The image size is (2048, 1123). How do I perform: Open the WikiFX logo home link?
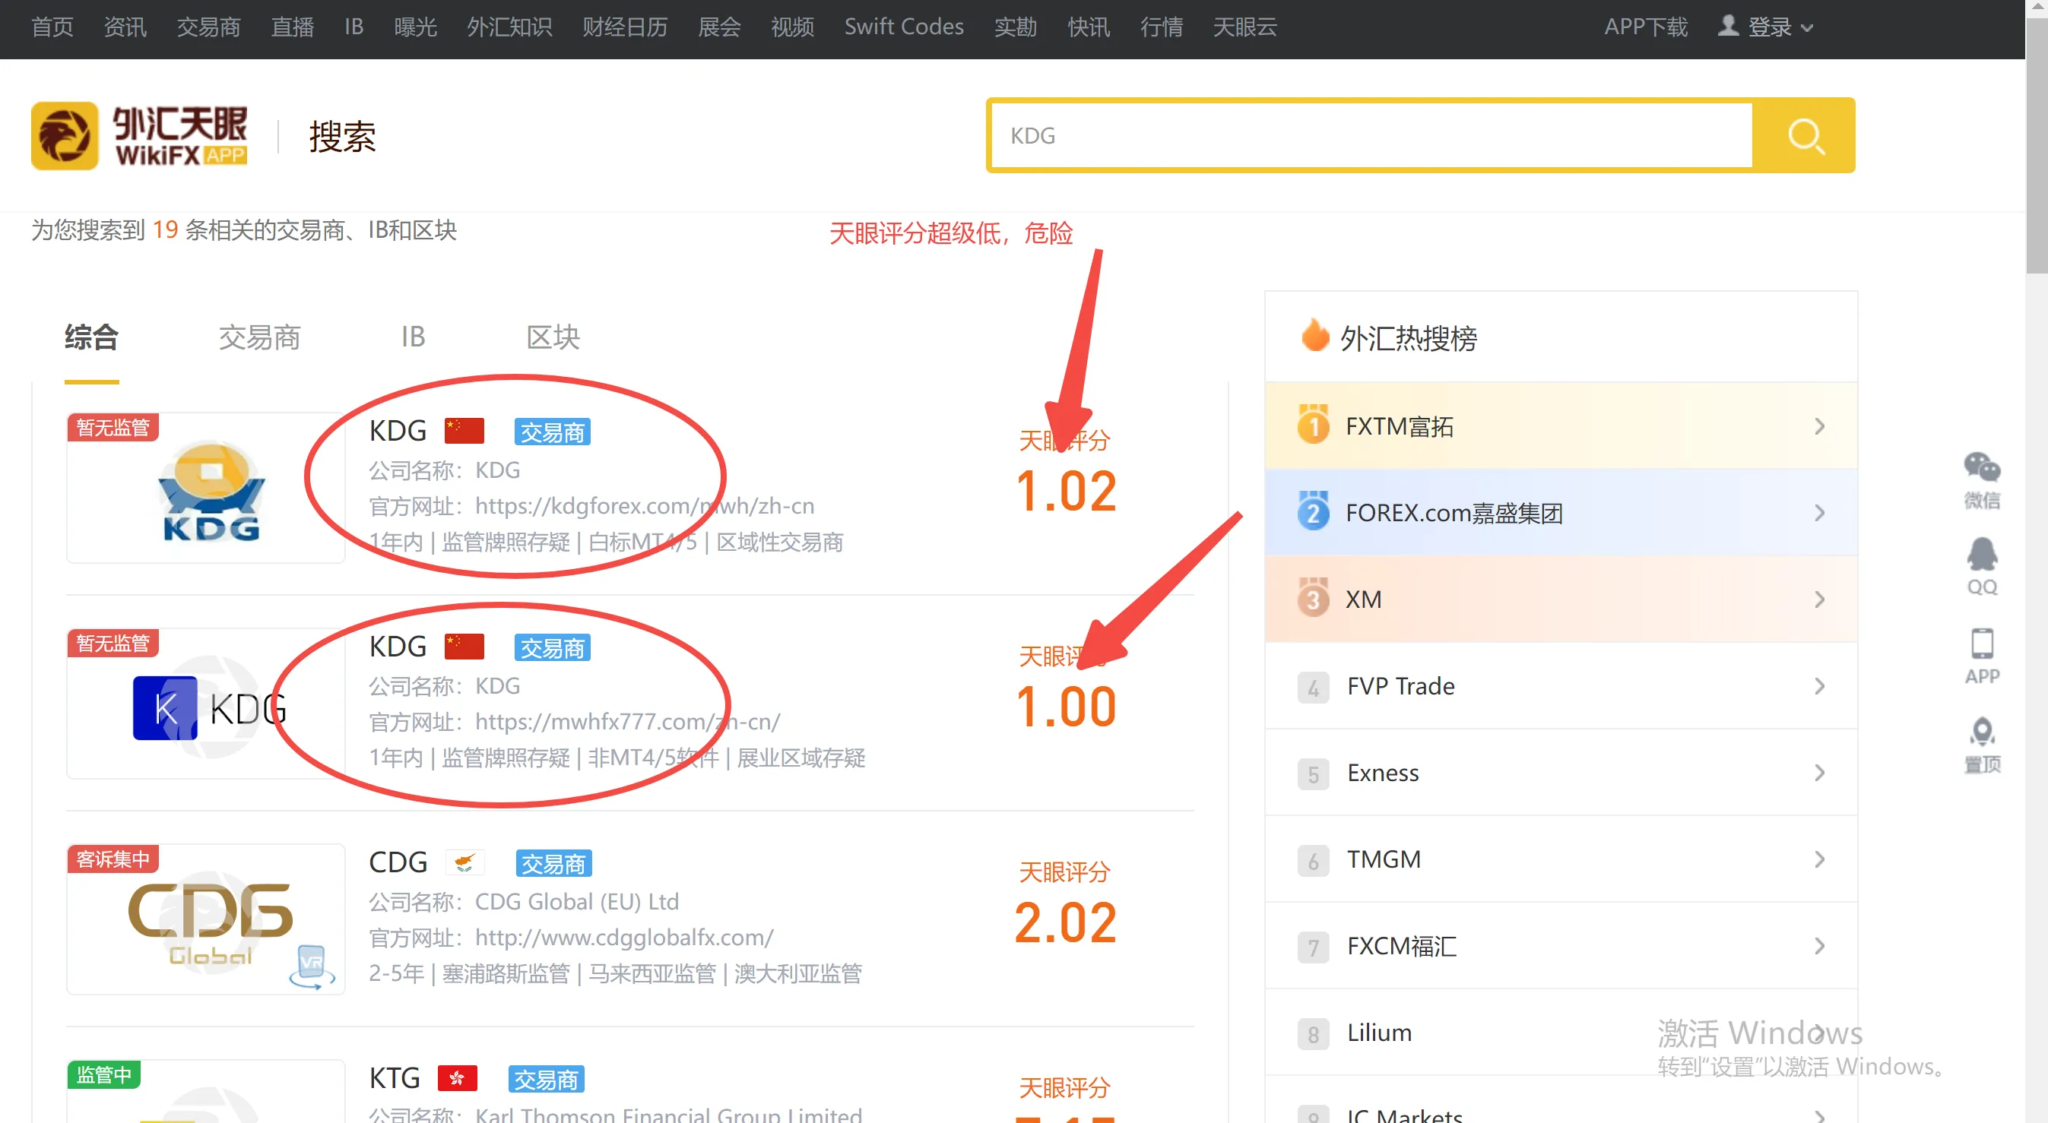(x=139, y=135)
